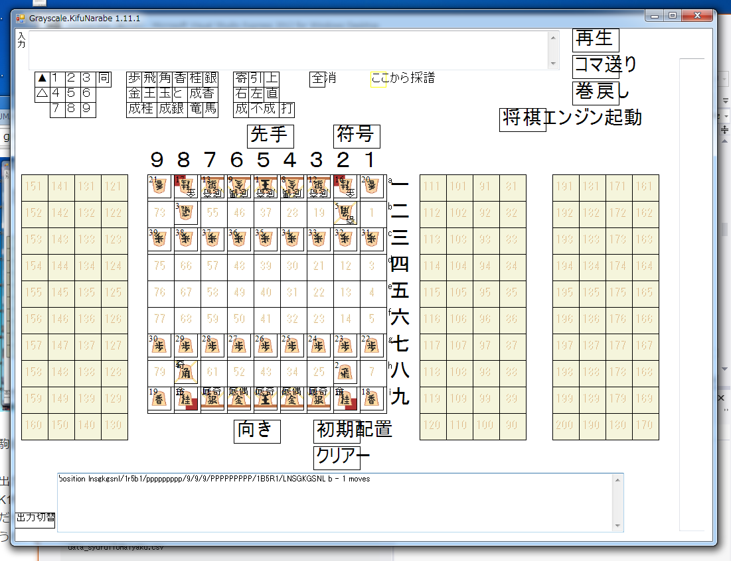Select the white king piece on 5a
The width and height of the screenshot is (731, 561).
(266, 186)
